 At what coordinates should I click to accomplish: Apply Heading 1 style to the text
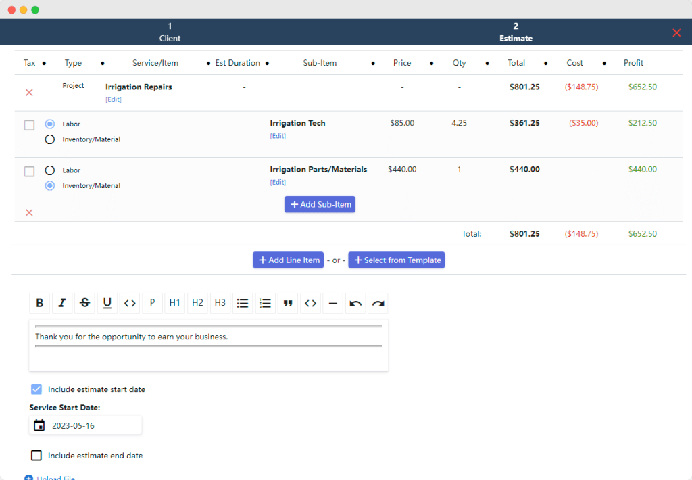[x=174, y=303]
